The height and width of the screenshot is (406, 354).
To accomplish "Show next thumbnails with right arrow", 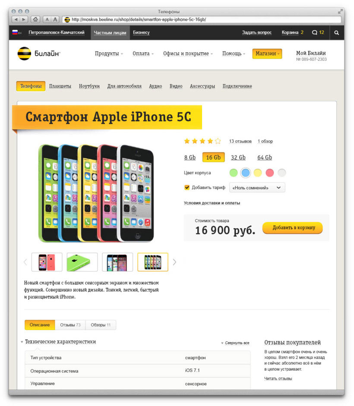I will point(174,262).
